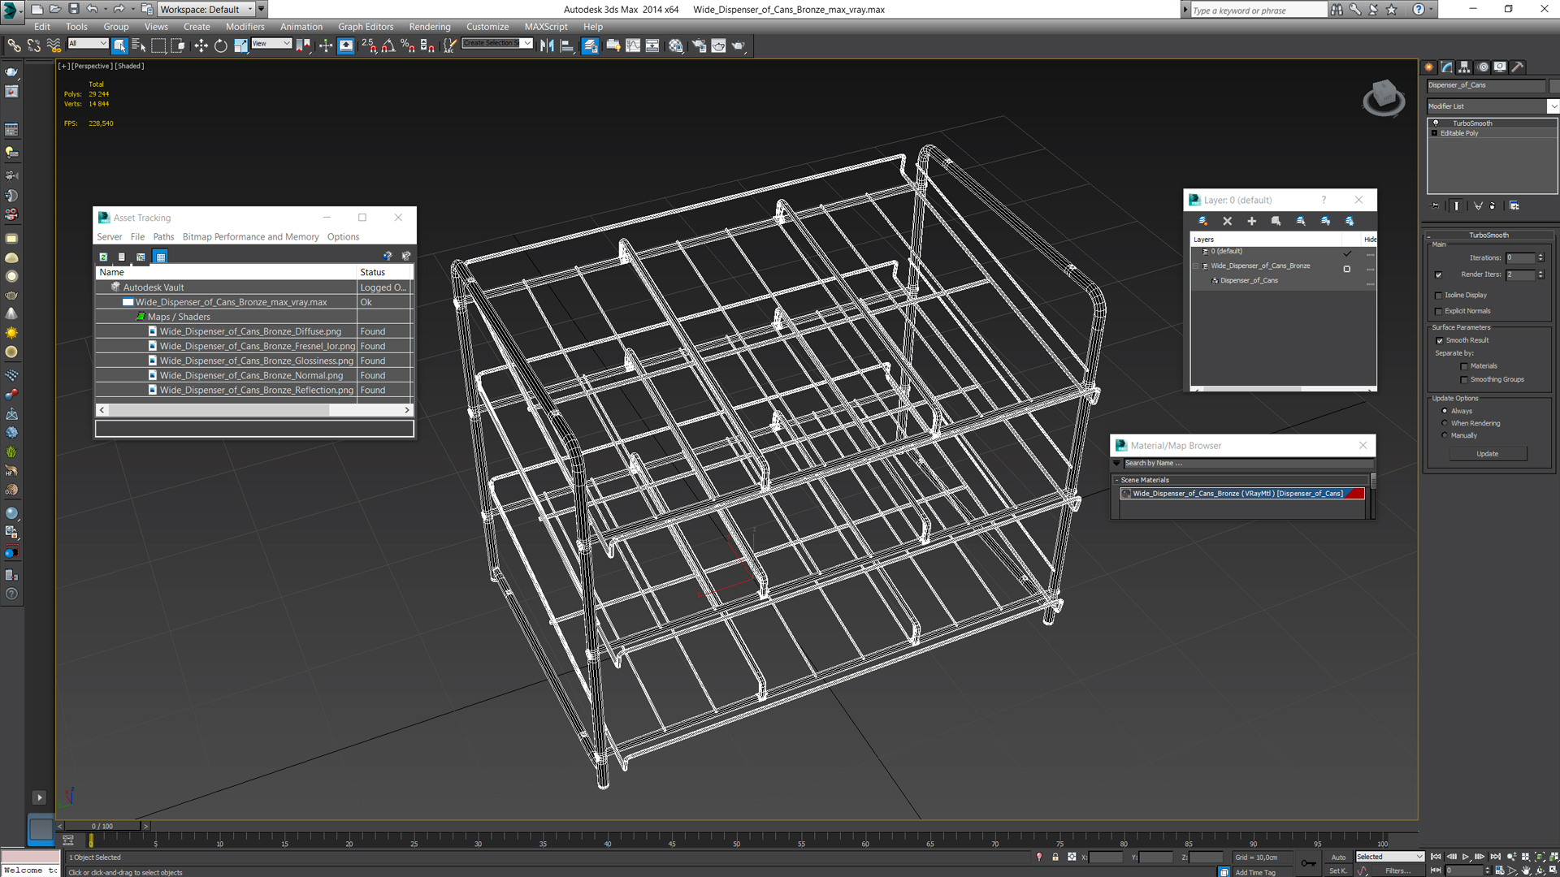Select the Wide_Dispenser_of_Cans_Bronze_Diffuse.png asset
Viewport: 1560px width, 877px height.
pos(250,331)
